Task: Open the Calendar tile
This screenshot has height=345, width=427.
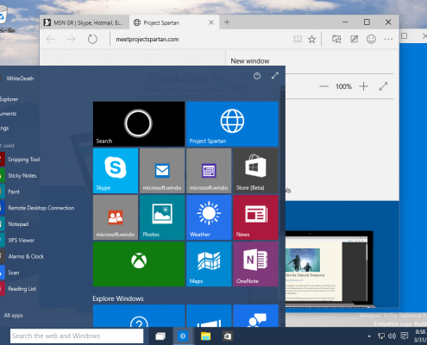Action: 209,171
